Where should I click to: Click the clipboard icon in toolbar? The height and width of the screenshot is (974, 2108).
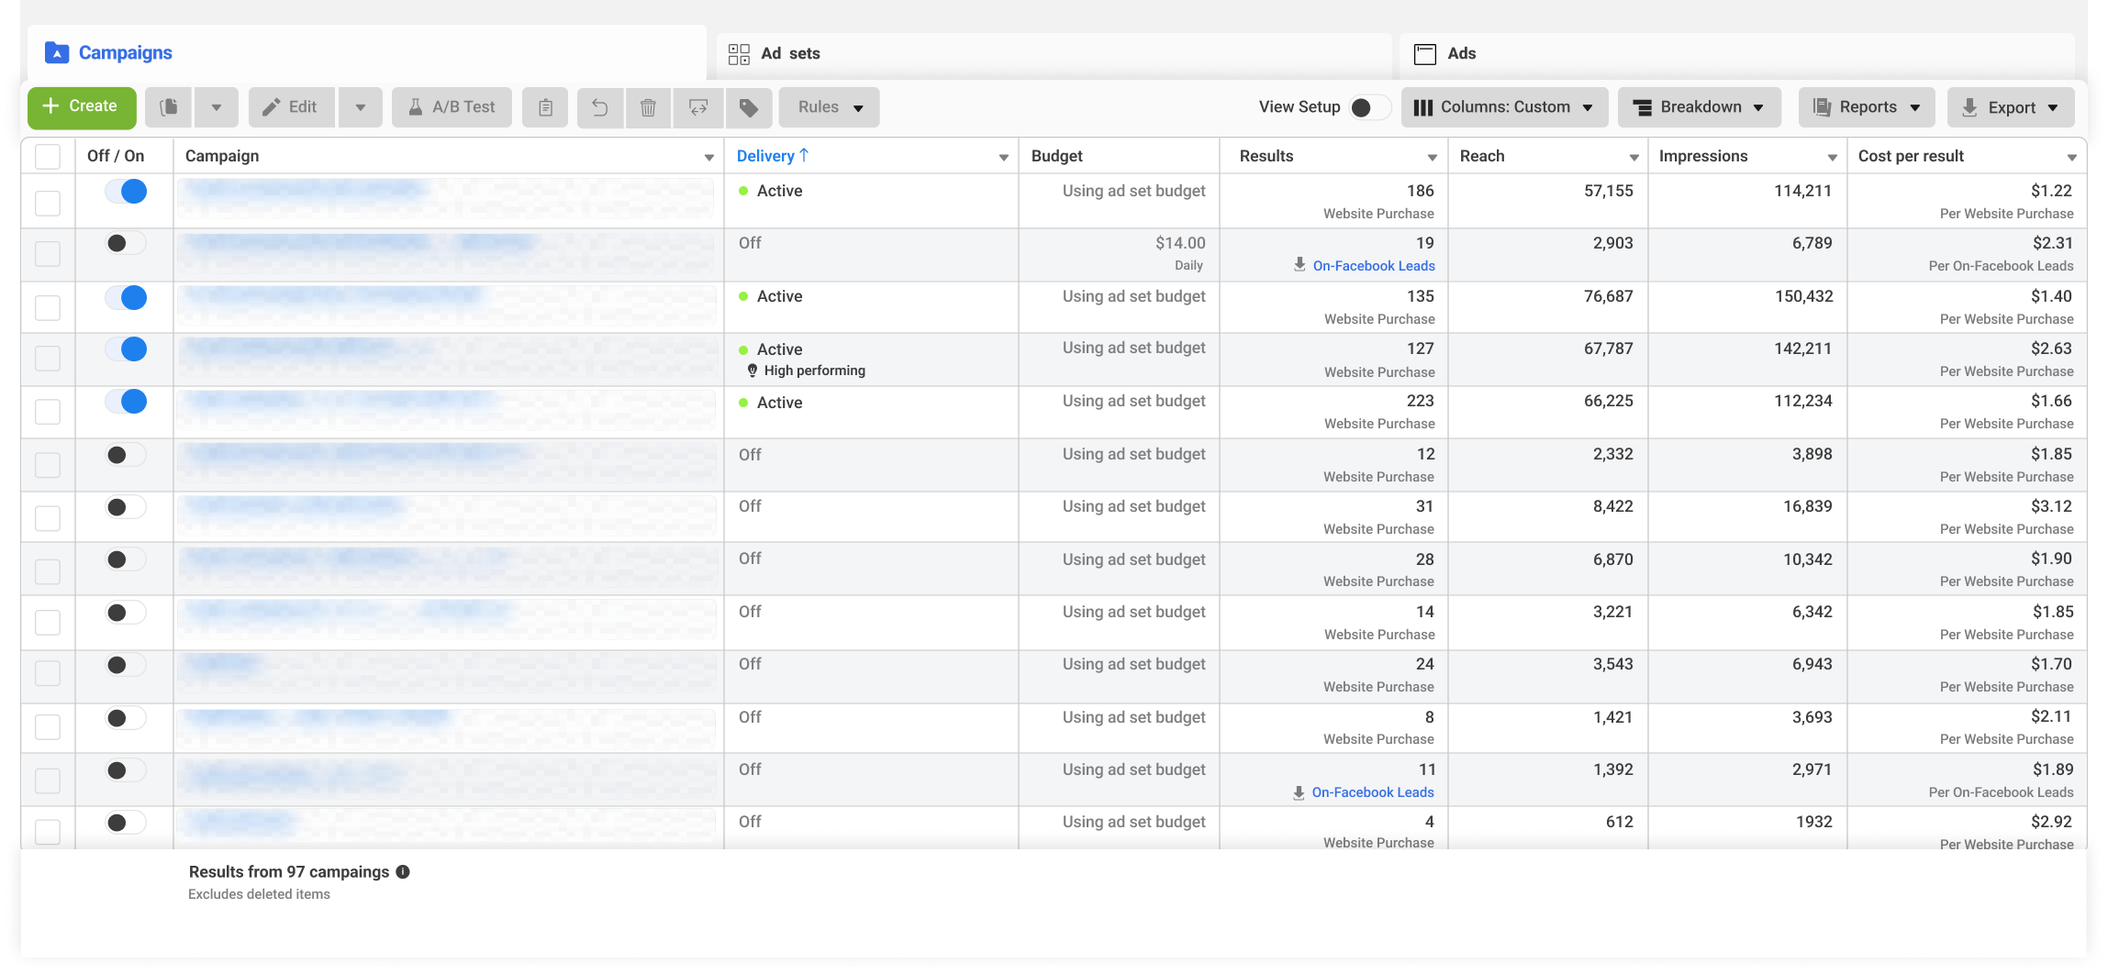coord(545,107)
